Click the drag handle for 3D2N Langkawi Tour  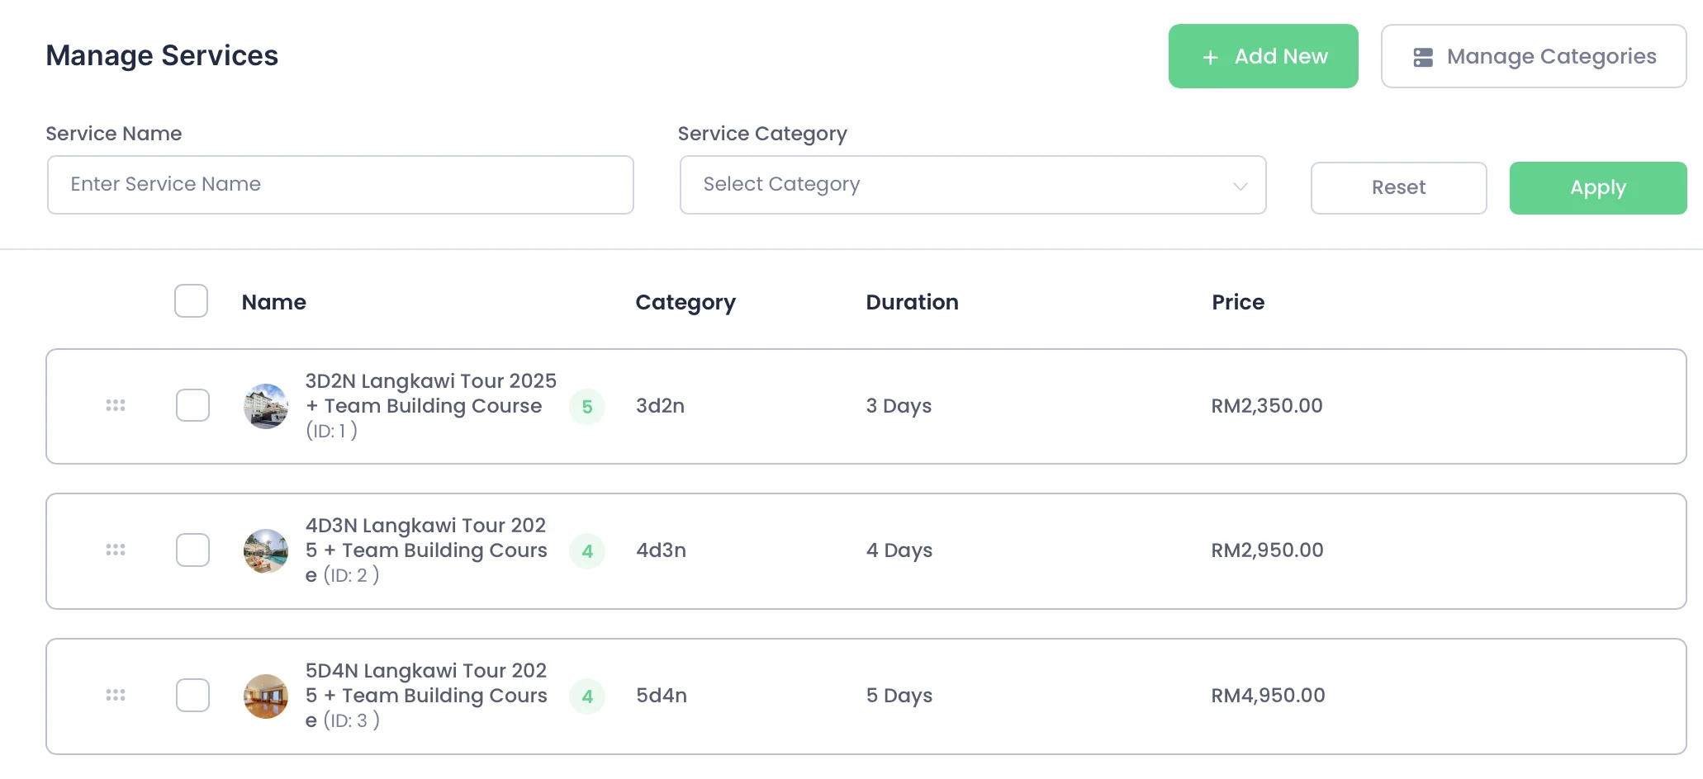(116, 405)
